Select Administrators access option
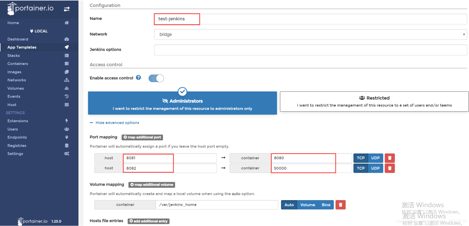Image resolution: width=469 pixels, height=226 pixels. click(x=182, y=103)
